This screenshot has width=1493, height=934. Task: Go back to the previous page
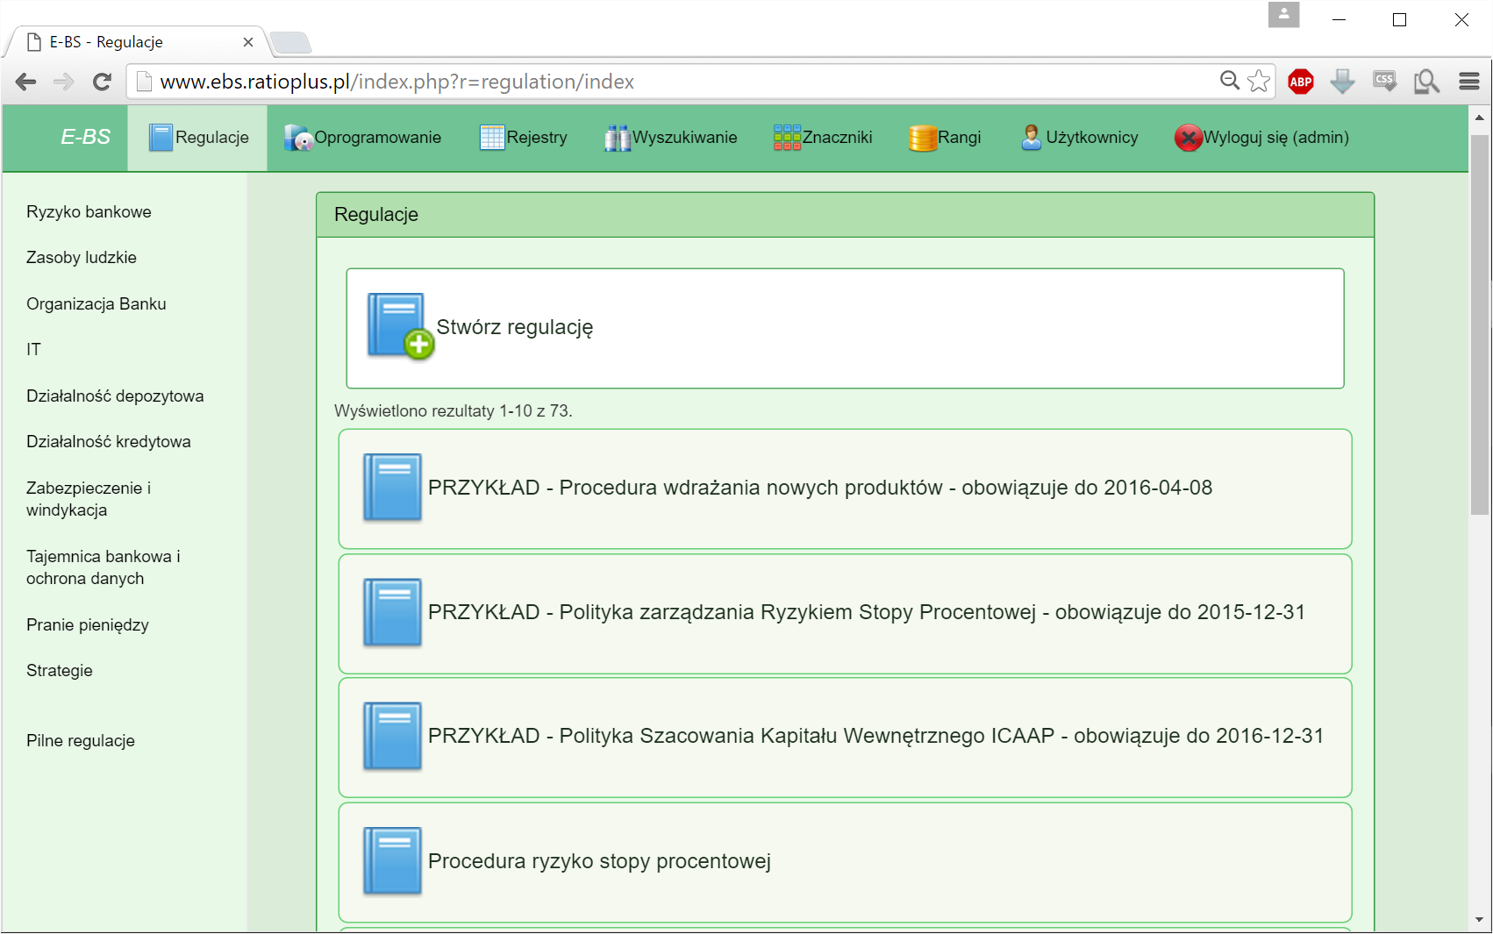click(x=26, y=82)
